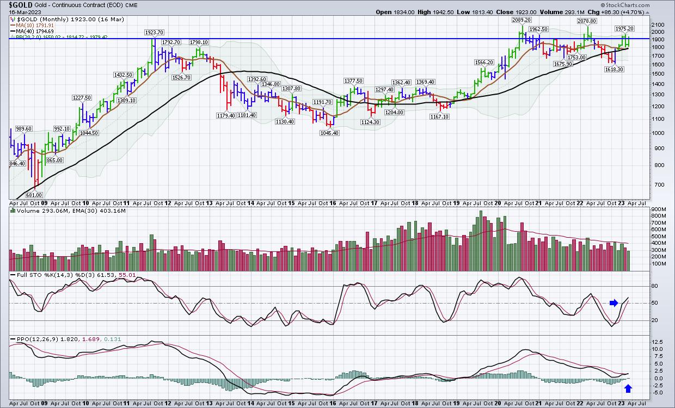The image size is (675, 408).
Task: Click the 846.40 price label
Action: coord(17,164)
